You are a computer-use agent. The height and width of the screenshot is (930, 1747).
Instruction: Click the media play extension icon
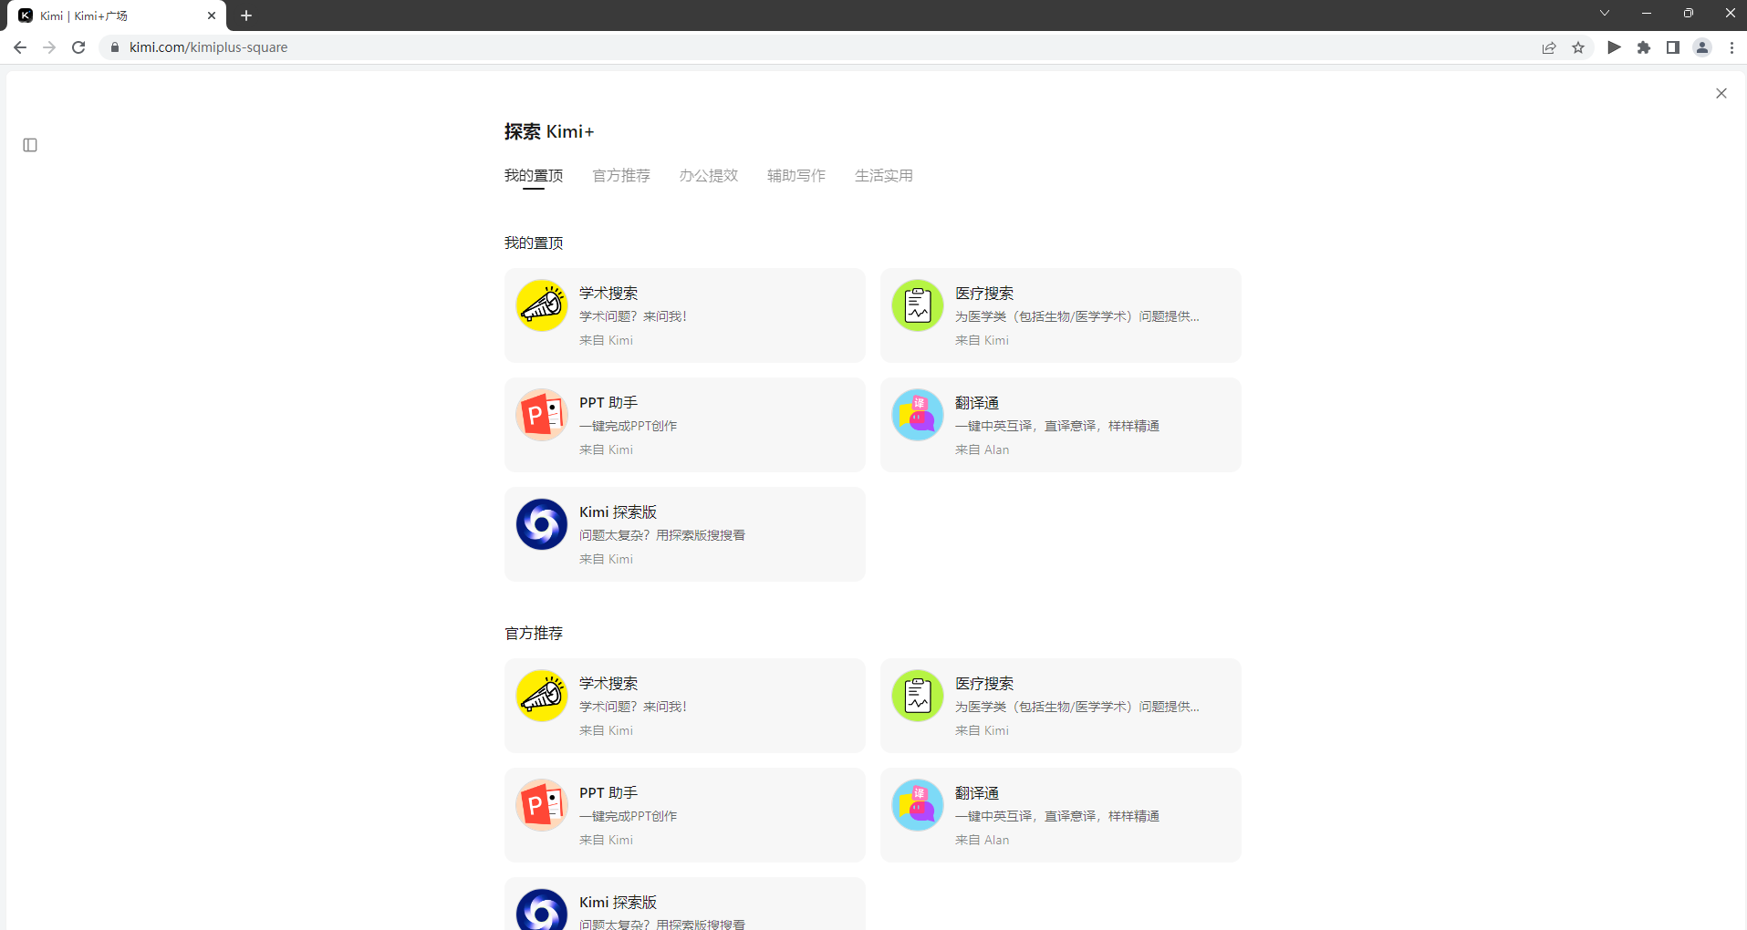coord(1614,47)
